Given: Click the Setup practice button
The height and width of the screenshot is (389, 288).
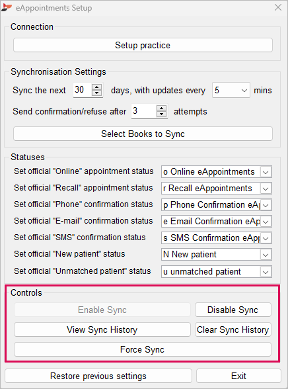Looking at the screenshot, I should click(143, 45).
